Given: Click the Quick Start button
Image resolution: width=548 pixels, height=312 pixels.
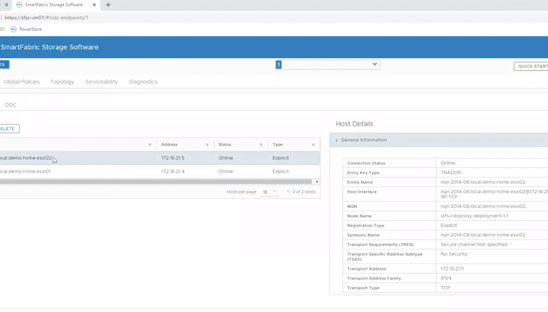Looking at the screenshot, I should (531, 66).
